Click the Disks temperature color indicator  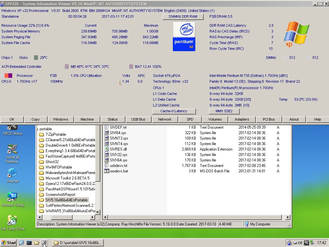(x=36, y=58)
